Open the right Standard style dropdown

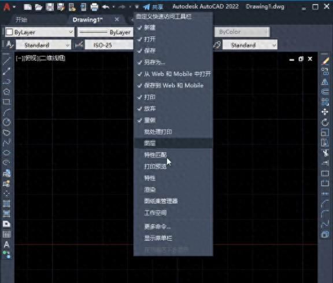pos(250,45)
